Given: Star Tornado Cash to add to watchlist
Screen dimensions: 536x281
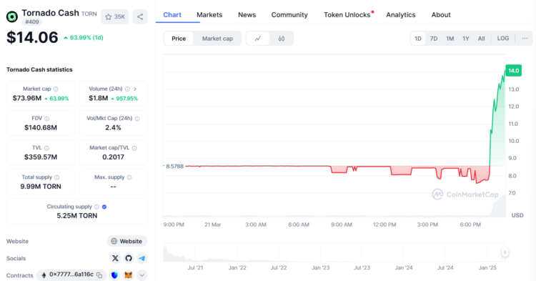Looking at the screenshot, I should click(x=114, y=16).
